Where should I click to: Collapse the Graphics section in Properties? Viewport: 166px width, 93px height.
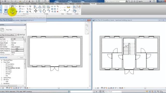point(23,37)
